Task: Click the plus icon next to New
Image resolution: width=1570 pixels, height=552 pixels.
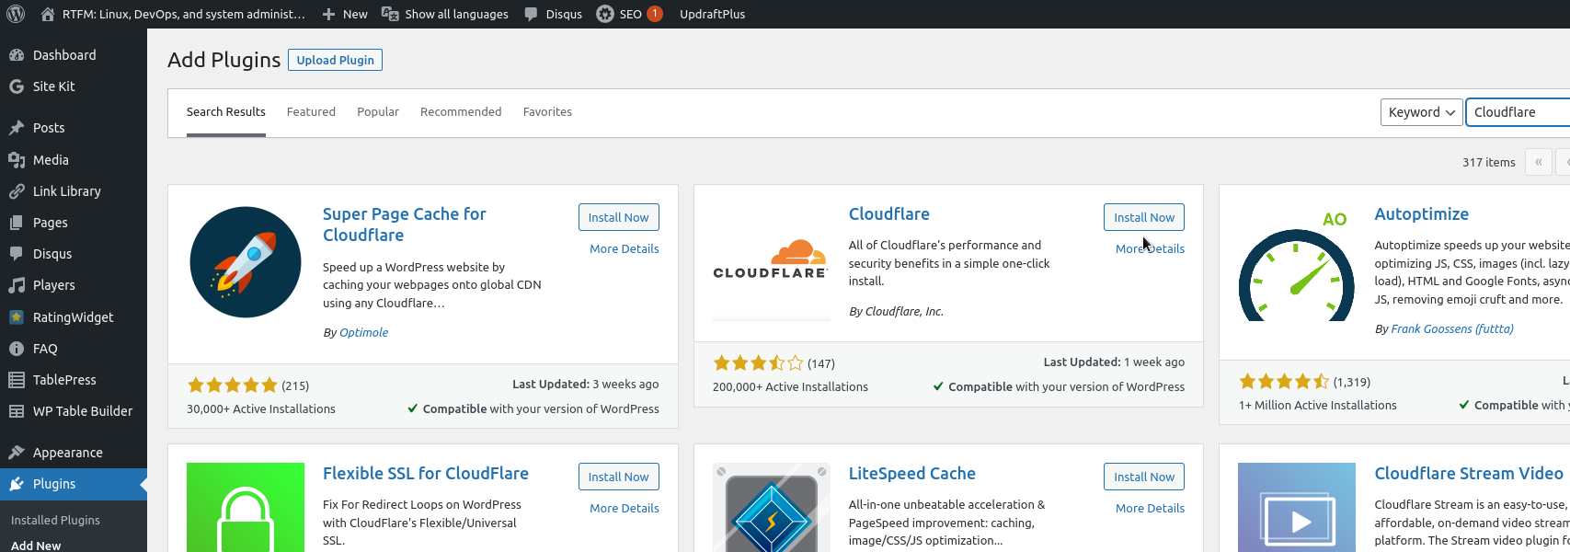Action: pyautogui.click(x=328, y=14)
